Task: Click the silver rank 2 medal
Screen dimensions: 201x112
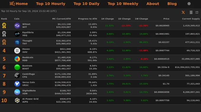Action: point(4,34)
